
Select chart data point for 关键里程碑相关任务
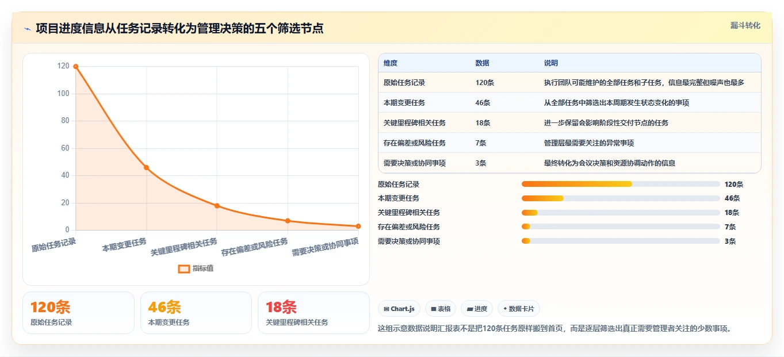tap(217, 206)
